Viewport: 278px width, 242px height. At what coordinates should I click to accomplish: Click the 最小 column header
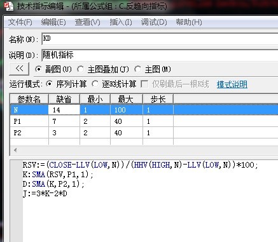coord(95,99)
